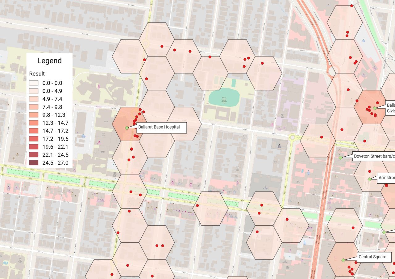Image resolution: width=395 pixels, height=279 pixels.
Task: Click the "0.0 - 0.0" legend text
Action: tap(52, 83)
